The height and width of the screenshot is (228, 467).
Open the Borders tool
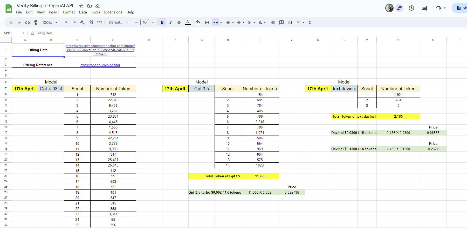pos(207,22)
